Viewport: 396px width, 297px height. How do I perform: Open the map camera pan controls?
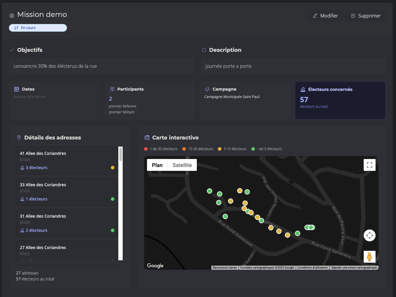(369, 235)
